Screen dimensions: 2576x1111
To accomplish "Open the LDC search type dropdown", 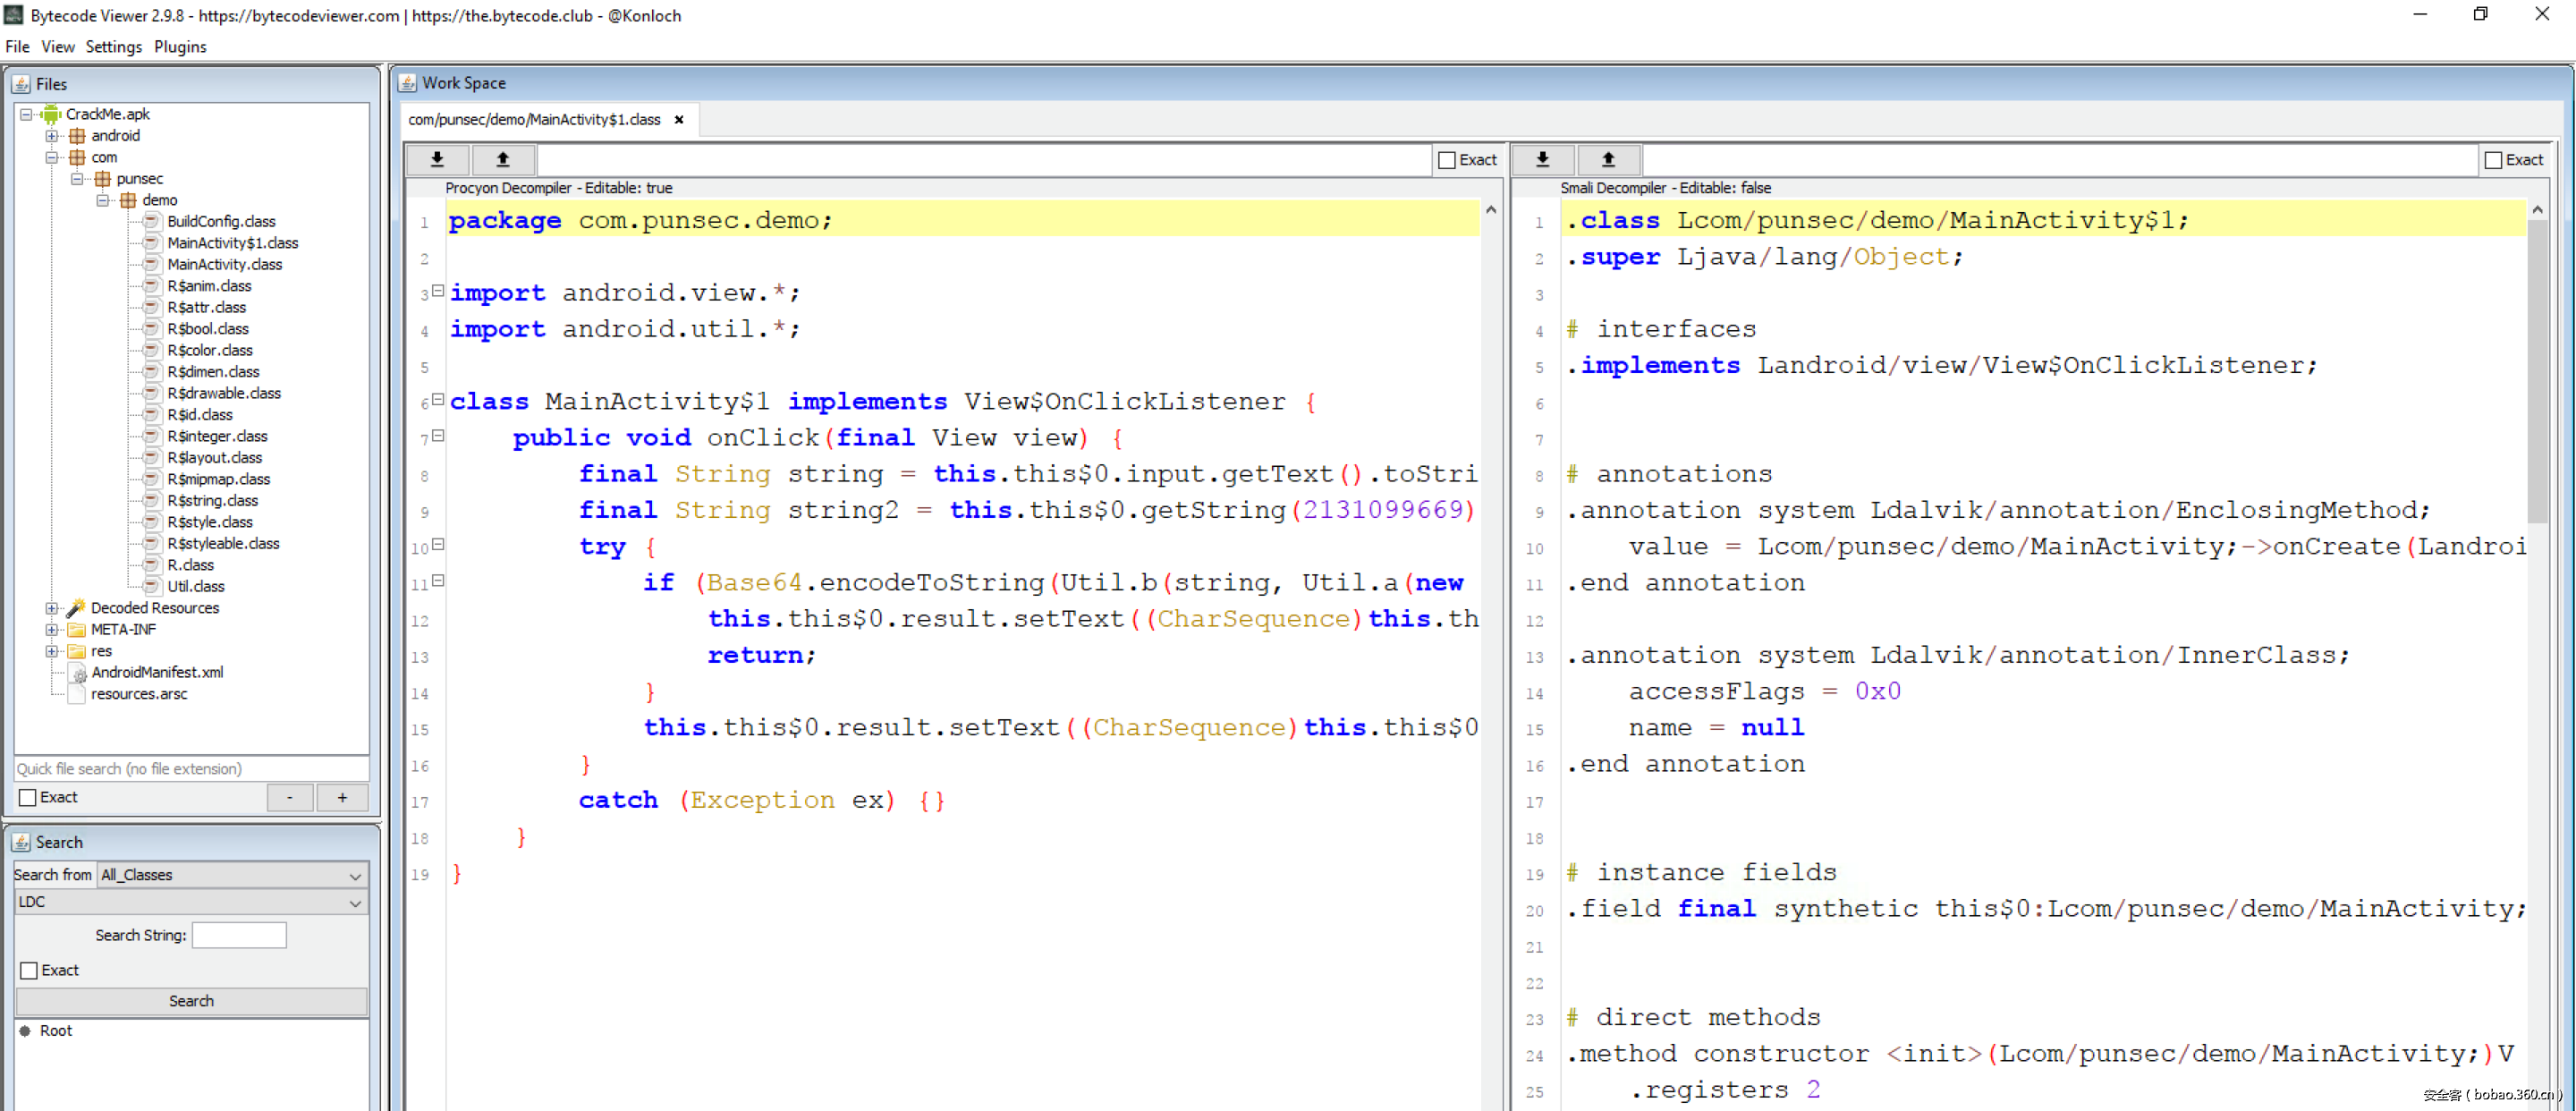I will click(190, 902).
